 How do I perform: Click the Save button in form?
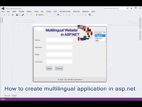pyautogui.click(x=49, y=68)
